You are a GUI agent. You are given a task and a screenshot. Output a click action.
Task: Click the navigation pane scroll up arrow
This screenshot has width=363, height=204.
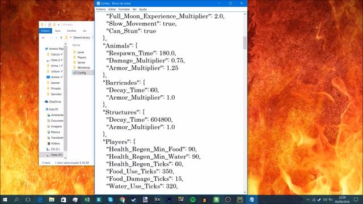tap(66, 44)
